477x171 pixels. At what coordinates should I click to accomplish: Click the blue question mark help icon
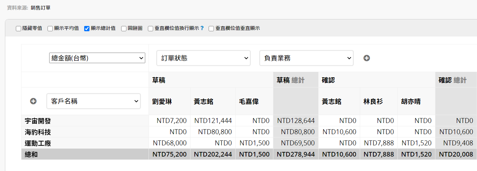click(x=202, y=28)
